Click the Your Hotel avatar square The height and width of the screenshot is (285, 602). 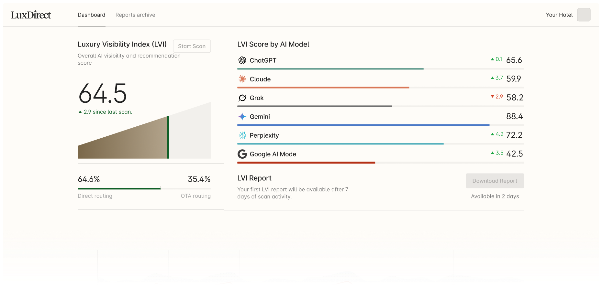point(584,15)
